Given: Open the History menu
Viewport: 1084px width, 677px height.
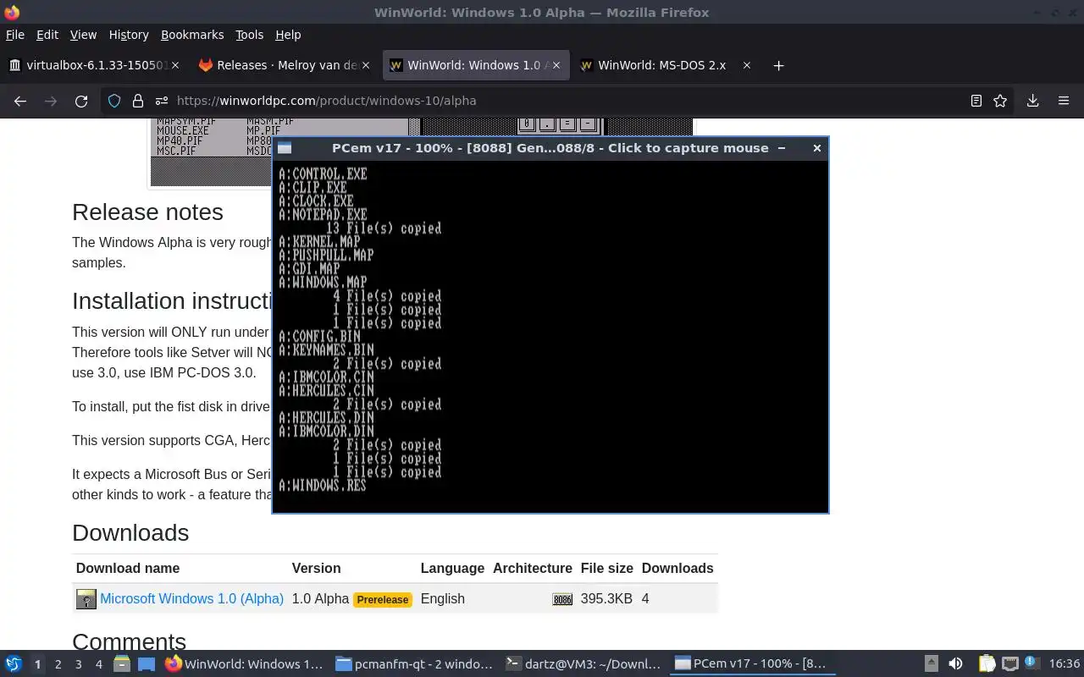Looking at the screenshot, I should (129, 35).
